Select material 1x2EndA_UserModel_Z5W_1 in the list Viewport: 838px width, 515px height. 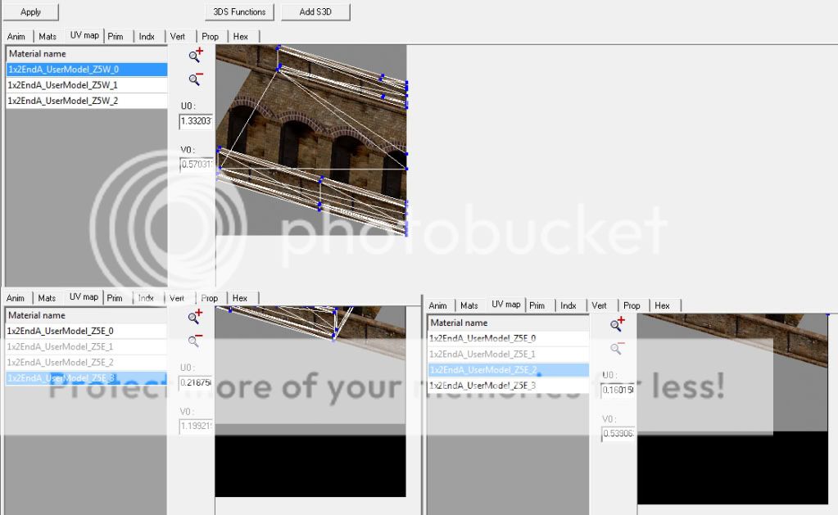tap(86, 85)
